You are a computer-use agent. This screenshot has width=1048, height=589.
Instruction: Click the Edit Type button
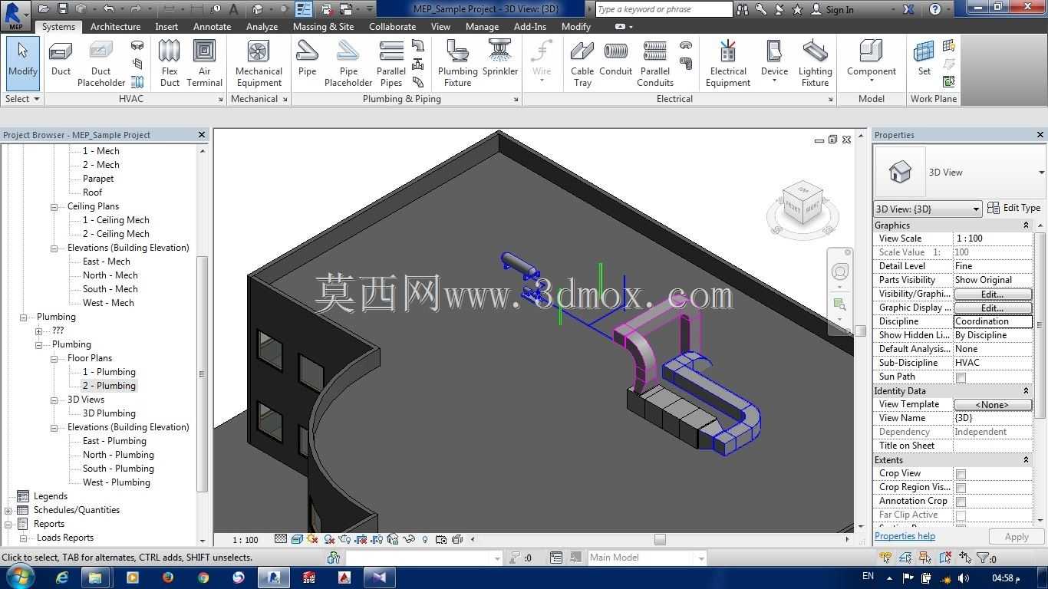coord(1013,208)
